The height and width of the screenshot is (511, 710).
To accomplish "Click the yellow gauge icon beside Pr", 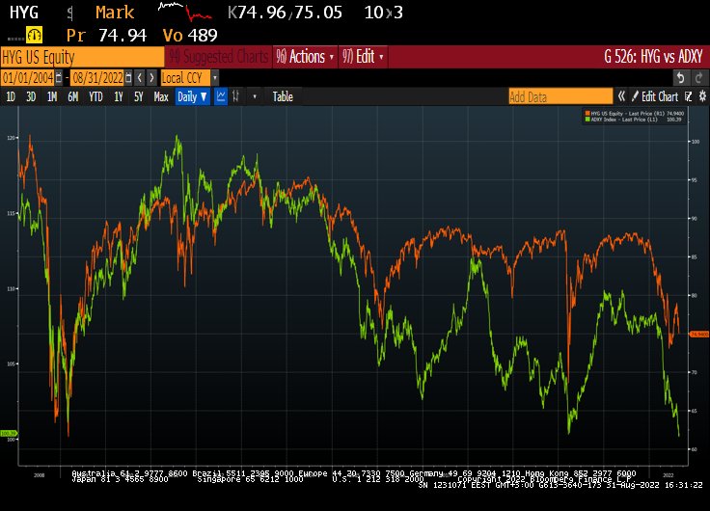I will [35, 35].
